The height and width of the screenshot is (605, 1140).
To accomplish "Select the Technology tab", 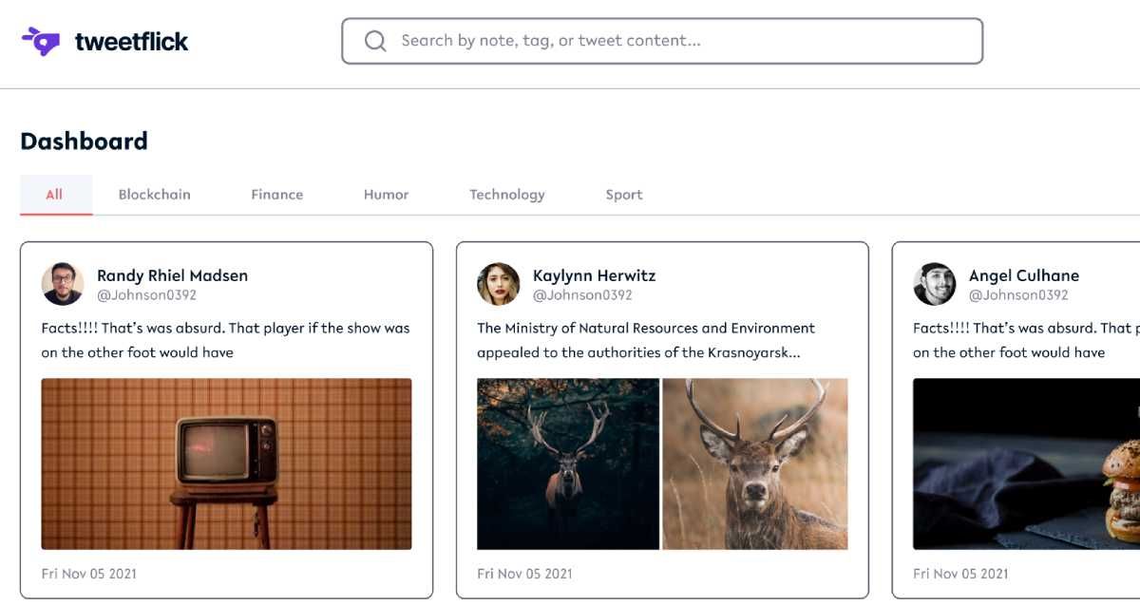I will [507, 194].
